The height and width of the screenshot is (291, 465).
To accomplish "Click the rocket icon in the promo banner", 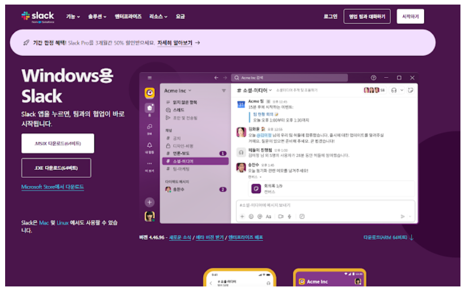I will 26,43.
